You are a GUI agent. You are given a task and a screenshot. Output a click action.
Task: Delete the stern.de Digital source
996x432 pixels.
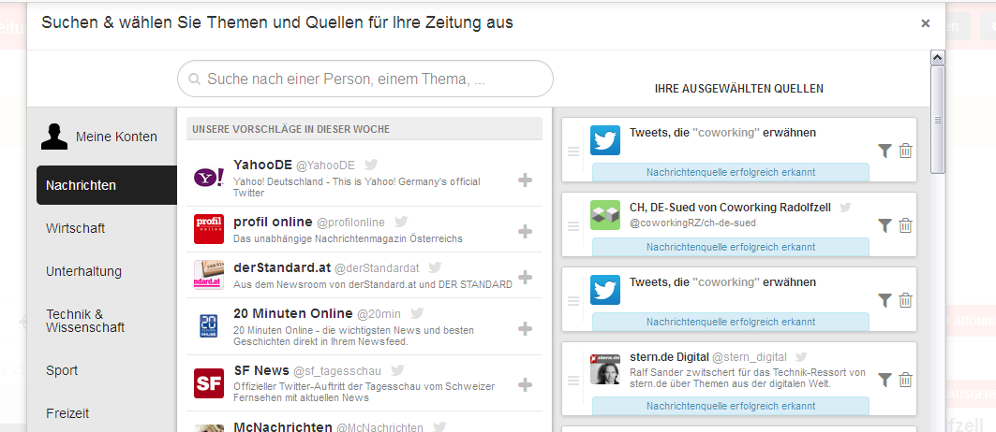tap(905, 380)
